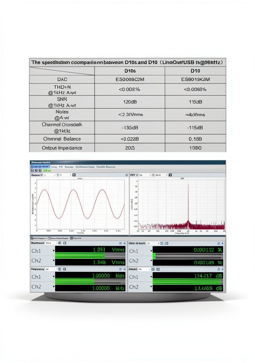Click the Ch1 1.00000 frequency reading
This screenshot has width=255, height=363.
point(108,275)
